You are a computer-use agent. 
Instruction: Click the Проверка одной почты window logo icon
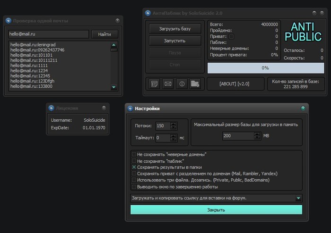pos(8,21)
